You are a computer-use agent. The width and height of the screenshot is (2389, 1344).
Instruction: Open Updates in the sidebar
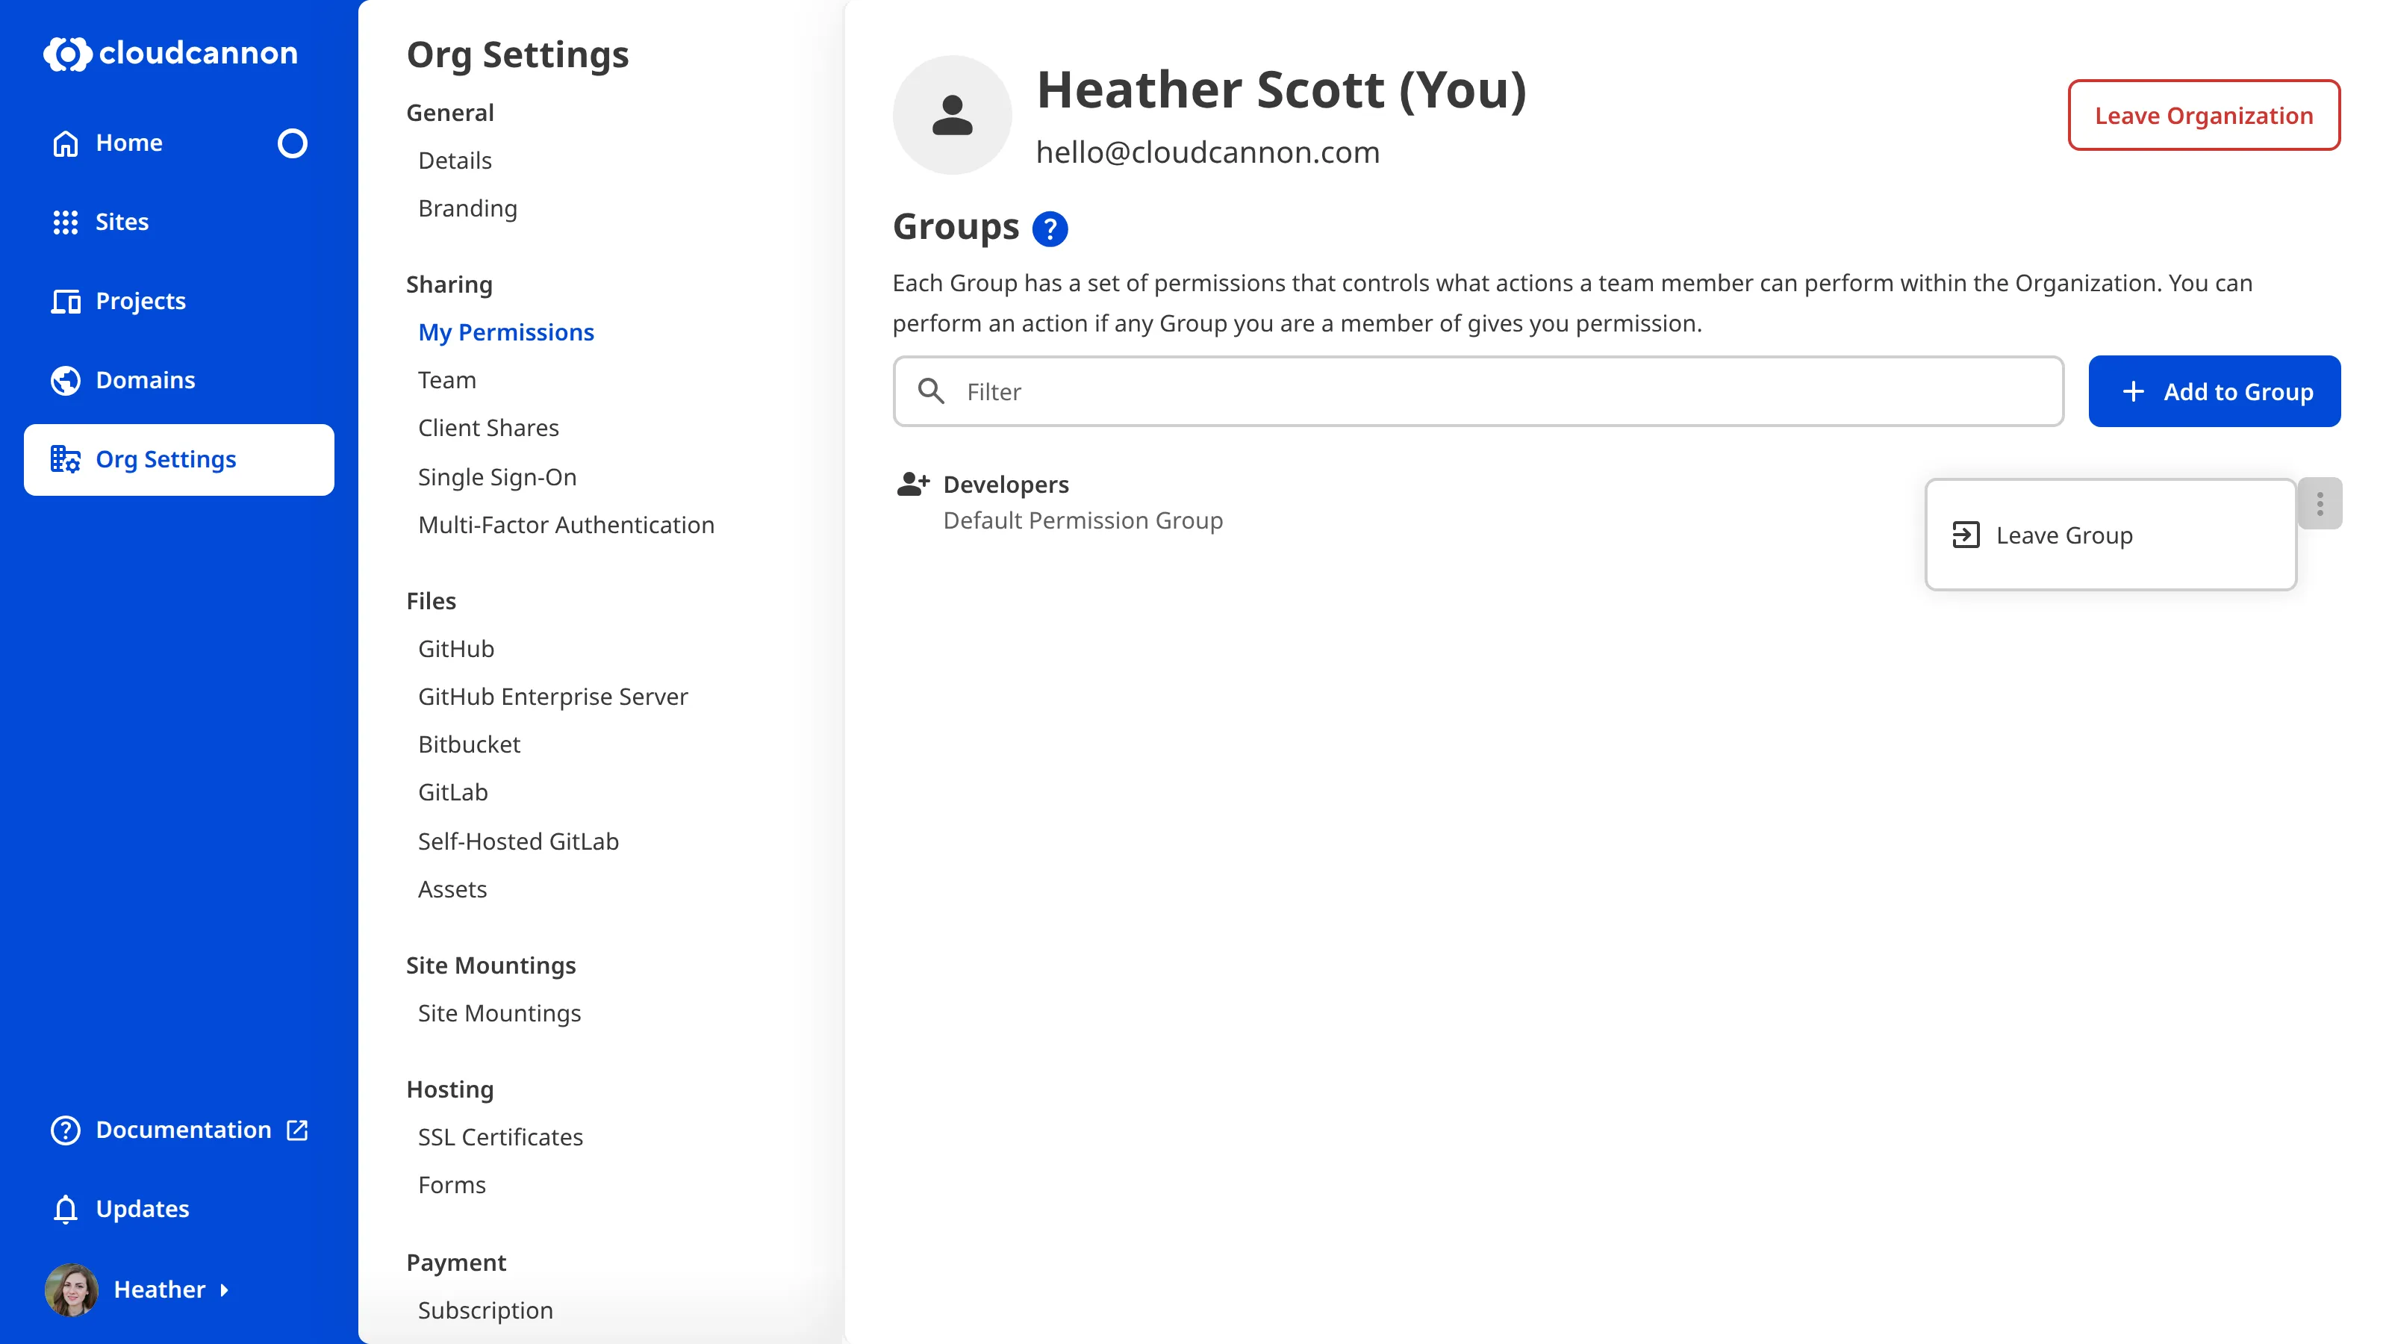(x=179, y=1209)
